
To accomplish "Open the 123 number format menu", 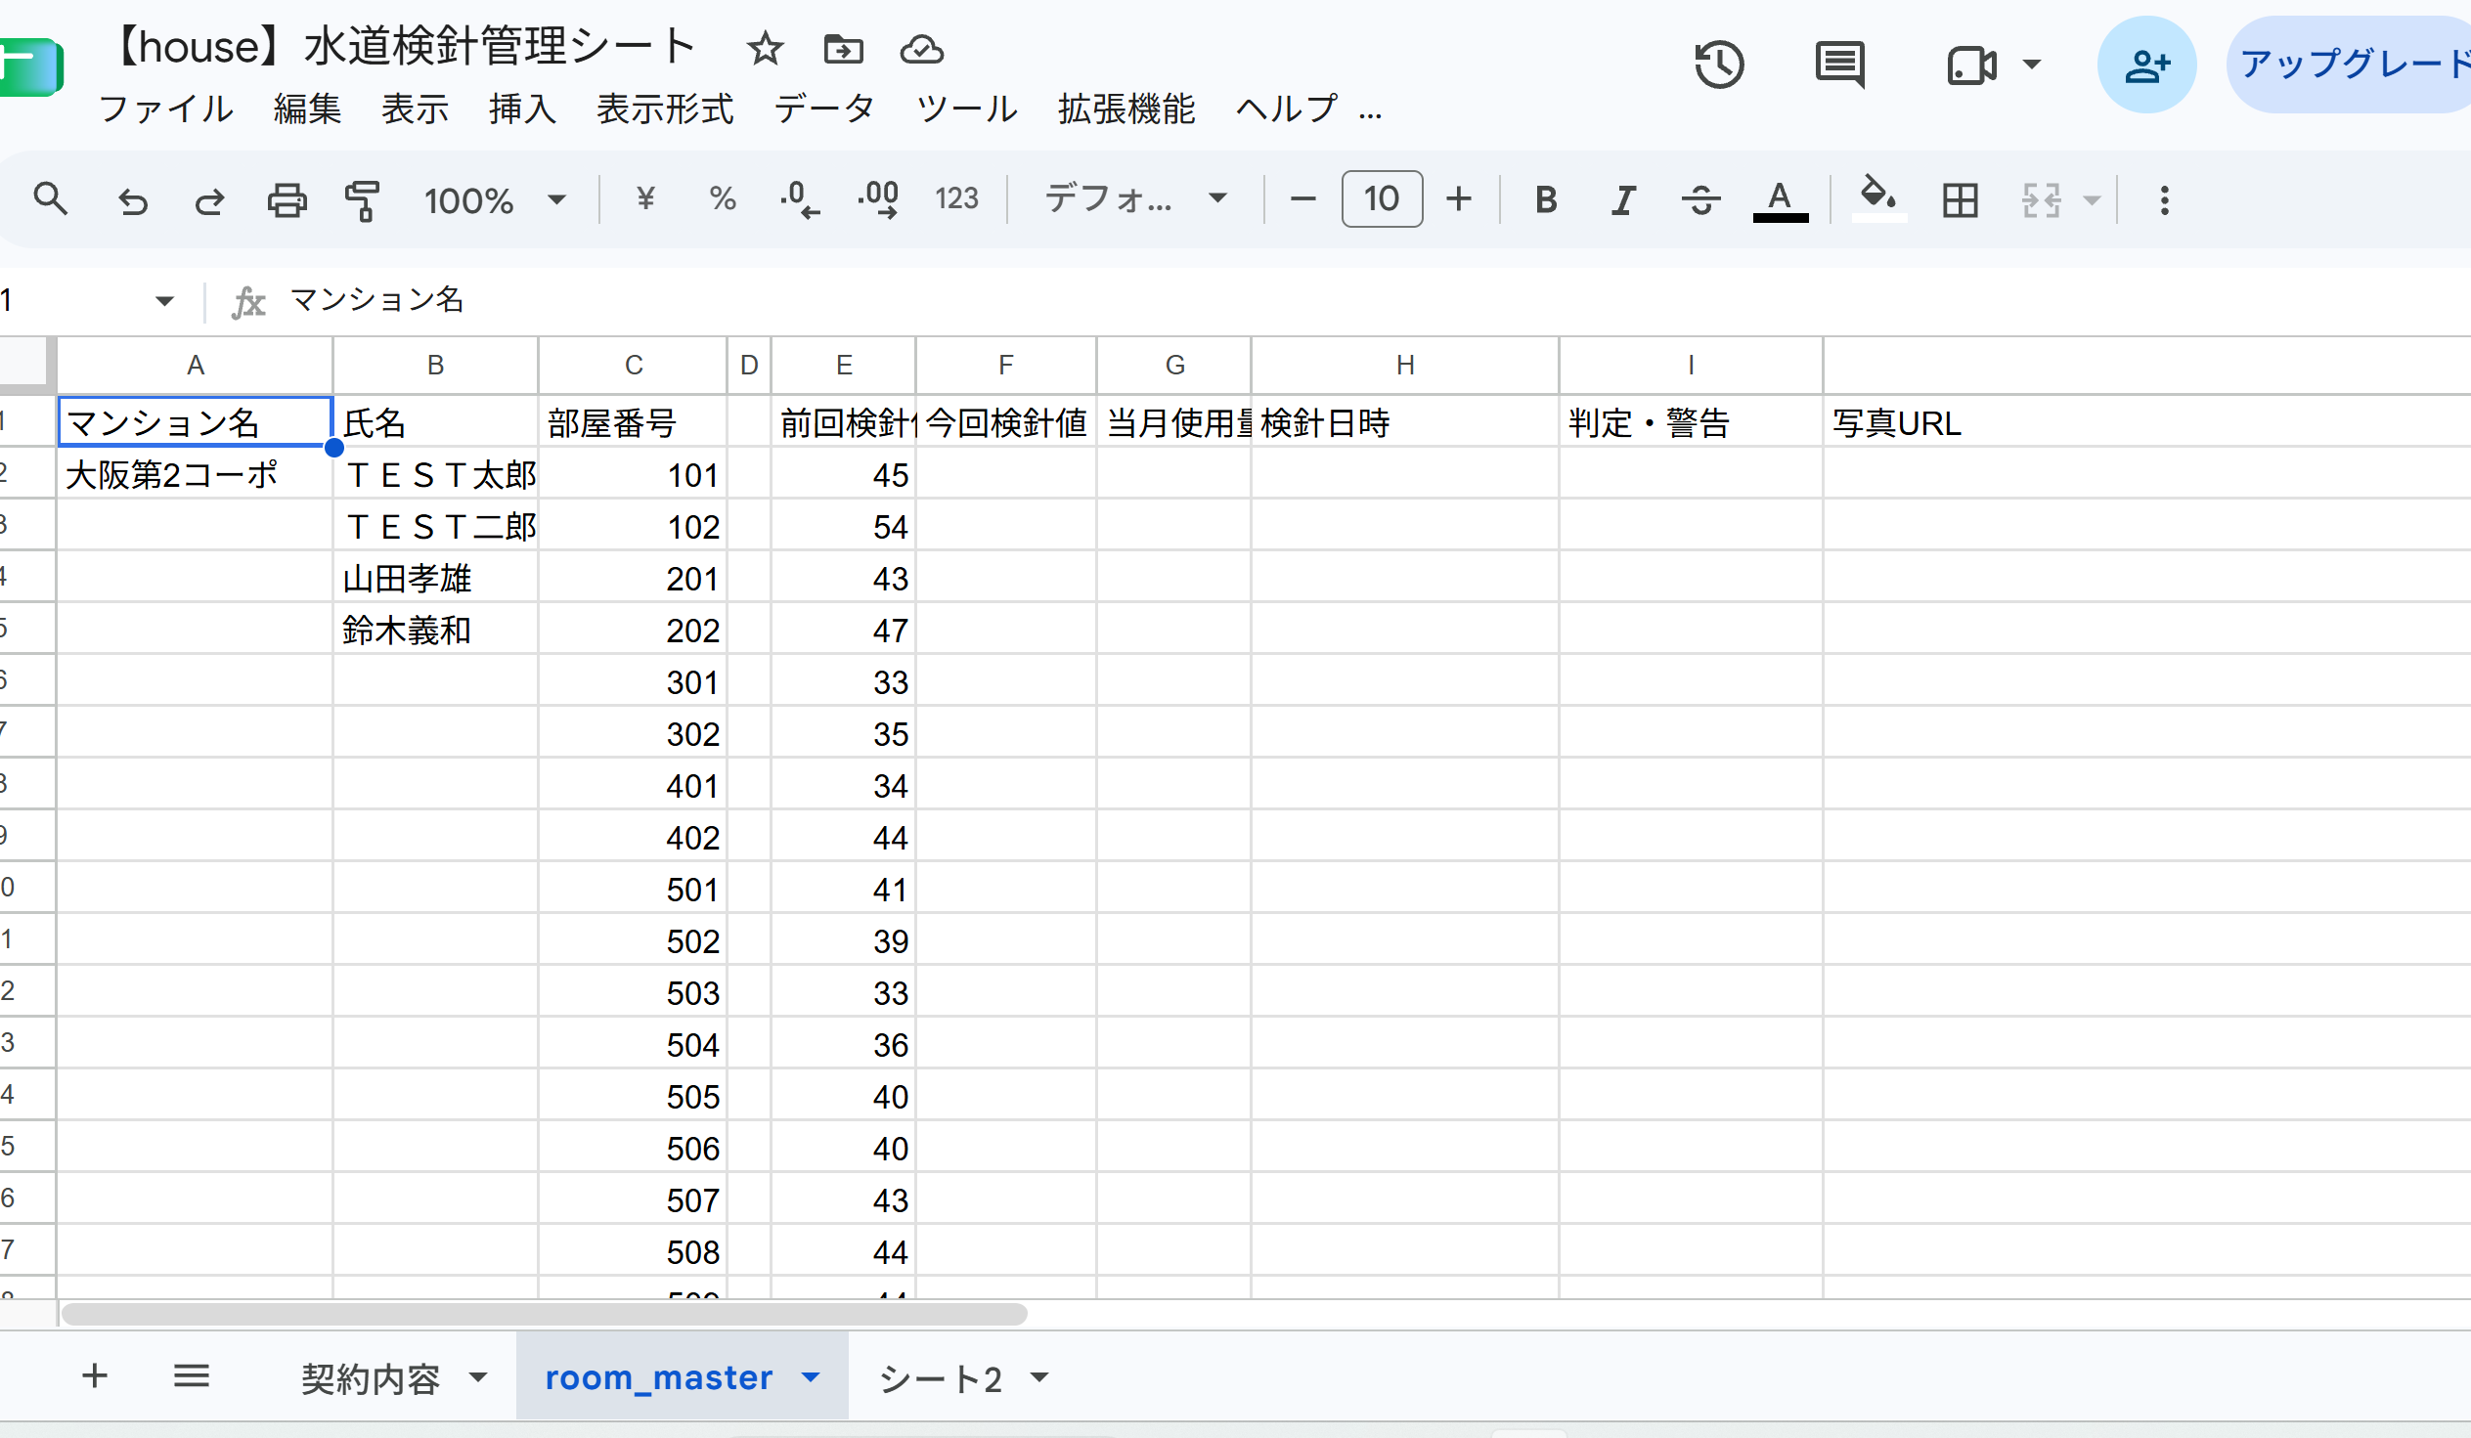I will pyautogui.click(x=956, y=199).
